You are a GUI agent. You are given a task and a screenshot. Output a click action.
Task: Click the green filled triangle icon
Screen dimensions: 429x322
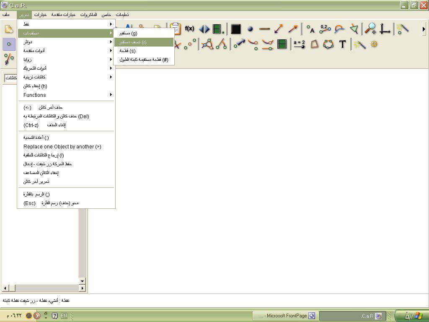[354, 29]
